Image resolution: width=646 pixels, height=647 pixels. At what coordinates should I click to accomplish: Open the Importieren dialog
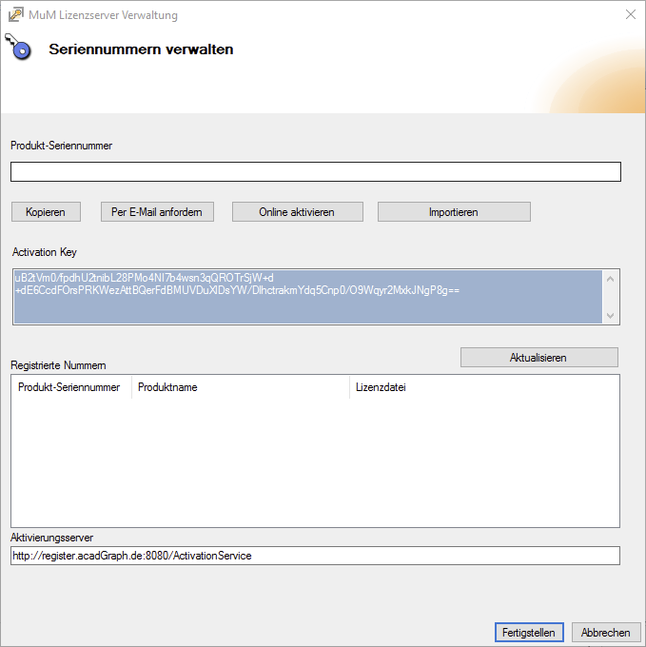(453, 212)
